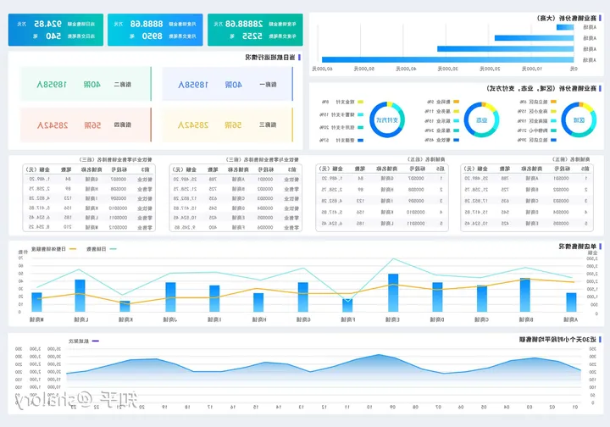Open the yellow 街道三 elevator card
The height and width of the screenshot is (427, 610).
226,125
